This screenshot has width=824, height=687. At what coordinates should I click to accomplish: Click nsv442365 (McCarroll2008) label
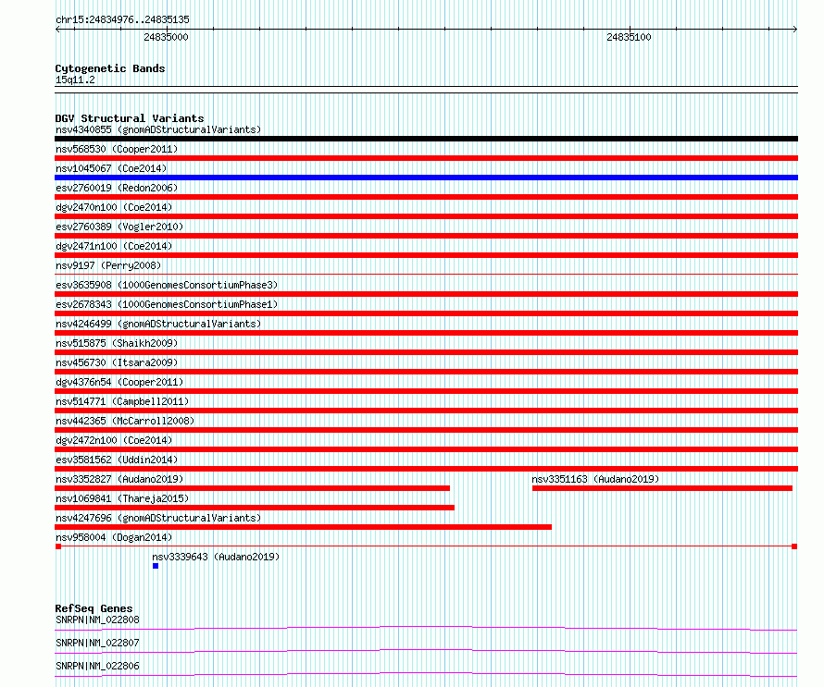125,421
